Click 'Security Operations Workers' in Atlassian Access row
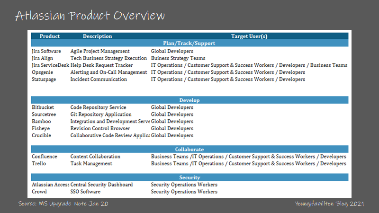The width and height of the screenshot is (379, 213). [x=184, y=185]
